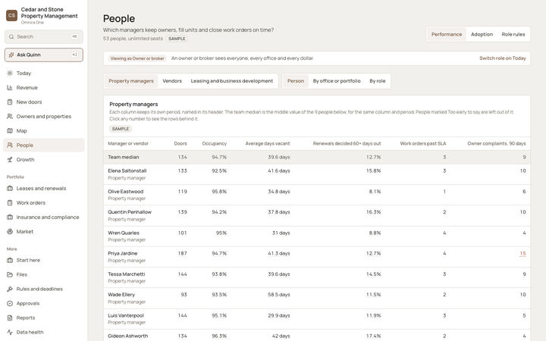Click Luis Vanterpool's 95.1% occupancy
Viewport: 546px width, 341px height.
(219, 315)
